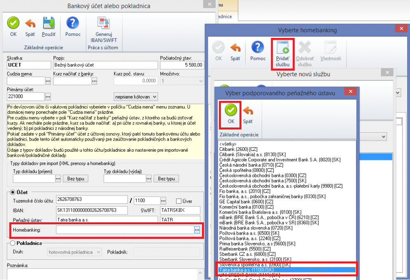The image size is (410, 280).
Task: Select GE Capital bank (0600) [CZ]
Action: pyautogui.click(x=246, y=202)
